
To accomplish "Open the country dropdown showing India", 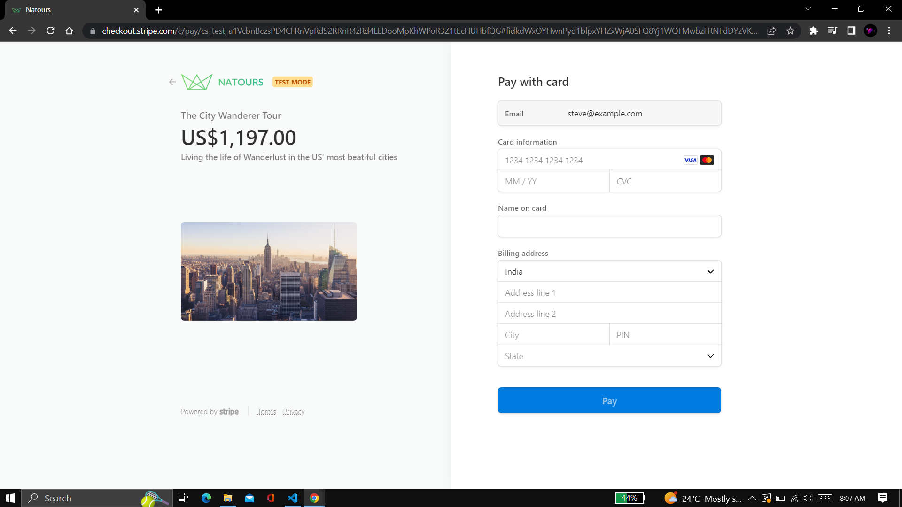I will 609,271.
